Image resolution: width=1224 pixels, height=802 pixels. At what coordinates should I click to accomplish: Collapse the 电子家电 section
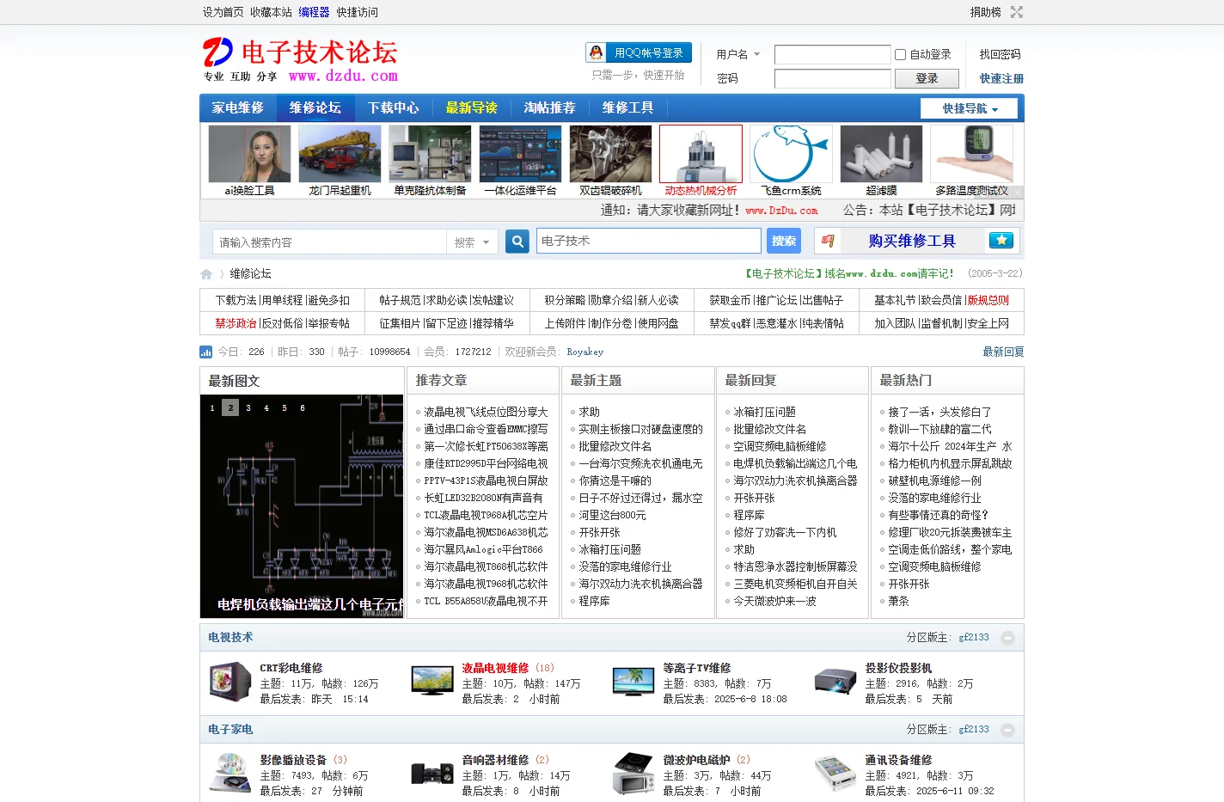point(1007,730)
